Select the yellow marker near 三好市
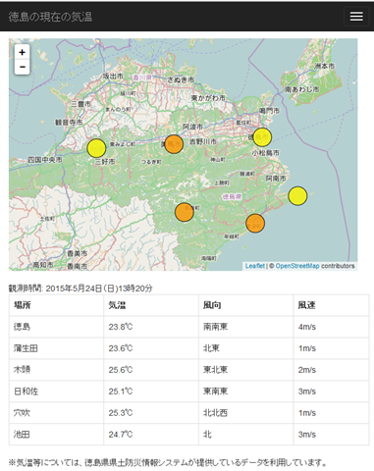The image size is (374, 471). click(x=96, y=148)
